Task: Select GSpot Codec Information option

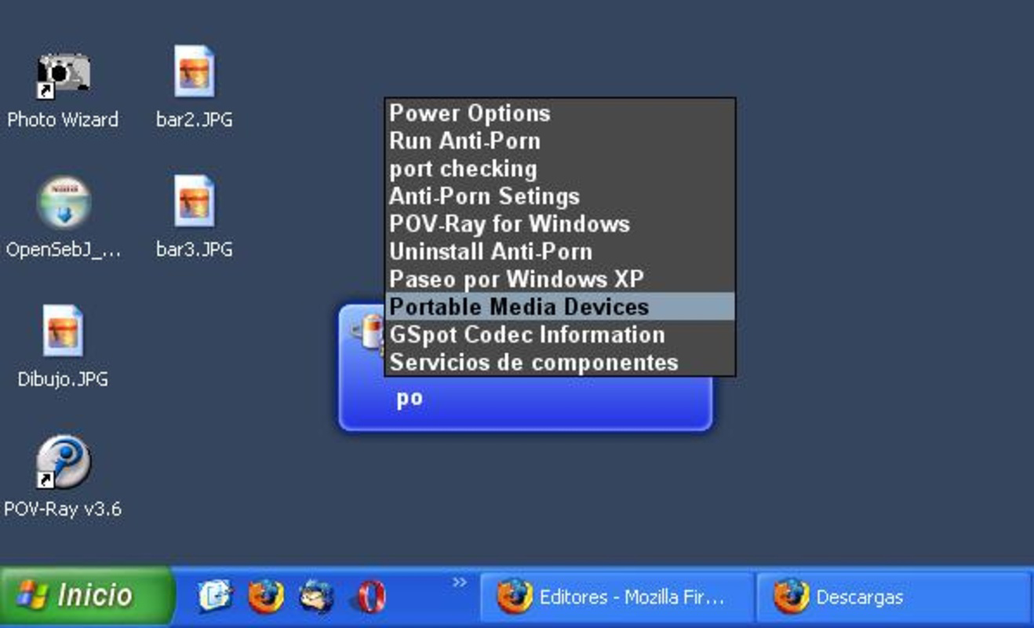Action: pyautogui.click(x=527, y=334)
